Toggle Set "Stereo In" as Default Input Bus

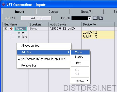click(x=44, y=59)
